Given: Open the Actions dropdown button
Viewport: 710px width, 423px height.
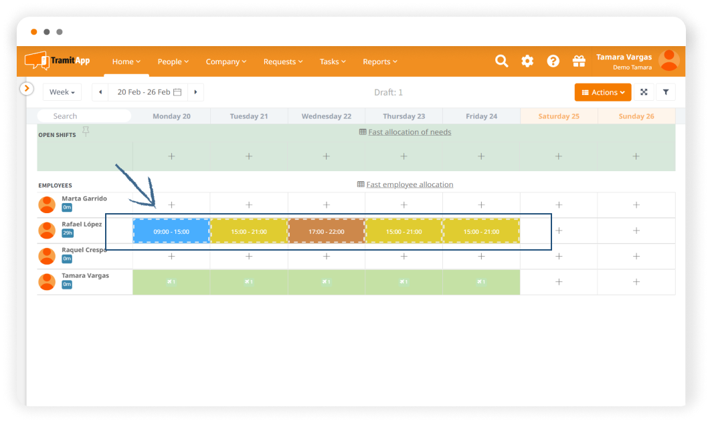Looking at the screenshot, I should coord(602,92).
